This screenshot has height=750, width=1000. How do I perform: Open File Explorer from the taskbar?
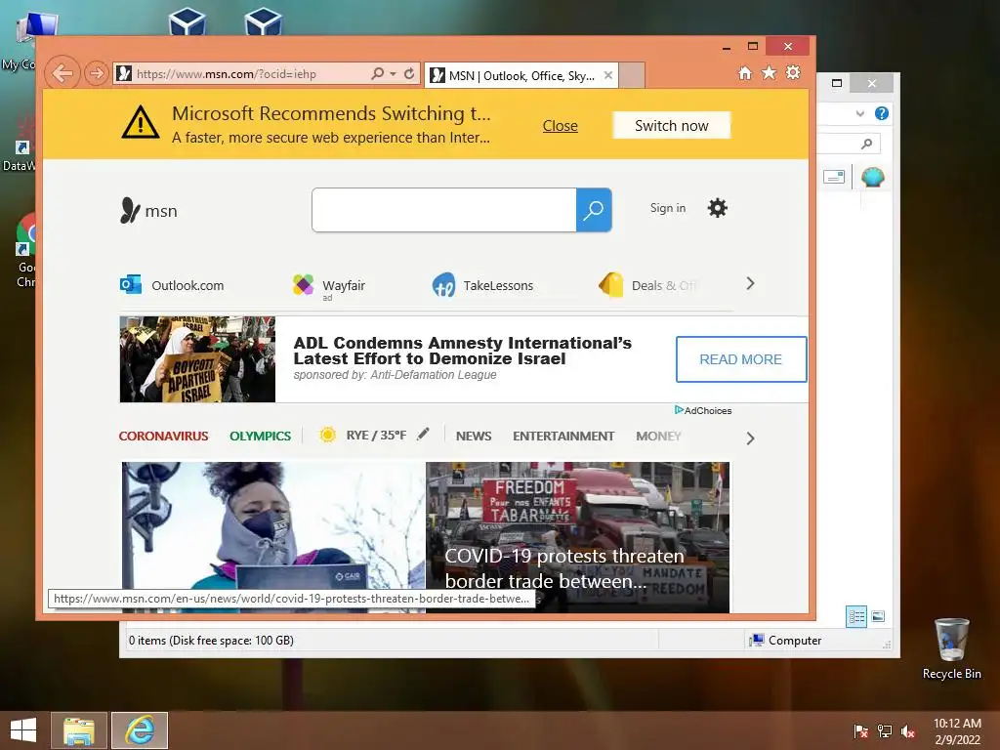78,730
